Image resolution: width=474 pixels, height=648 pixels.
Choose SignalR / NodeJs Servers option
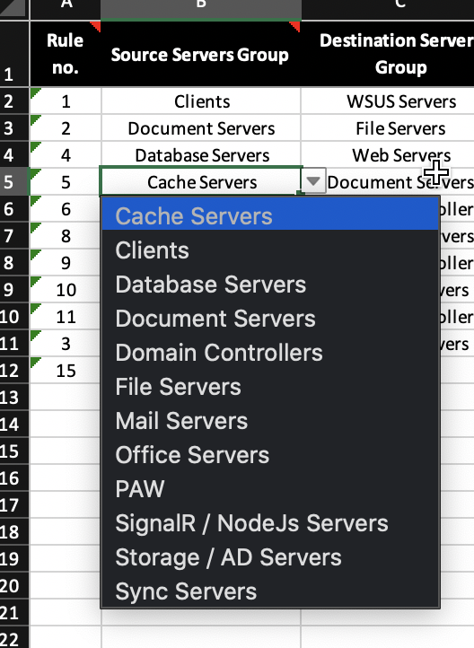270,522
